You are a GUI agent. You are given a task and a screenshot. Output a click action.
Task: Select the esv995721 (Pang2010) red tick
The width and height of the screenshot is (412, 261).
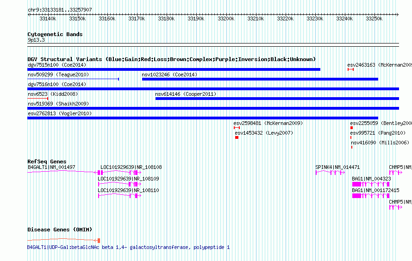351,137
